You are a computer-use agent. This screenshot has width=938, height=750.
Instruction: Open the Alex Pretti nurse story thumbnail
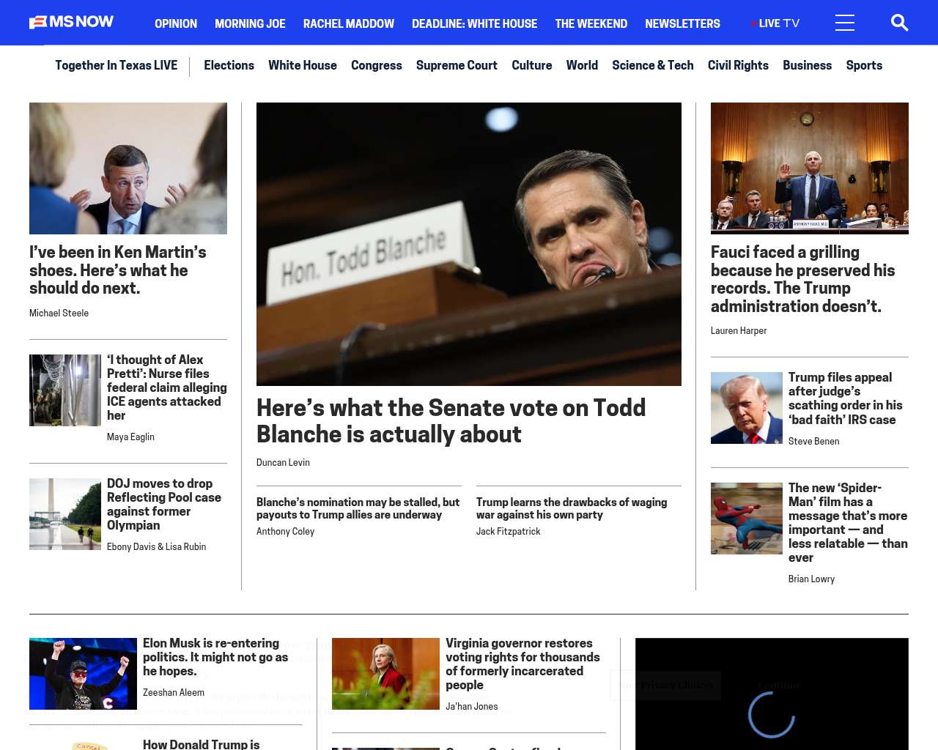65,390
